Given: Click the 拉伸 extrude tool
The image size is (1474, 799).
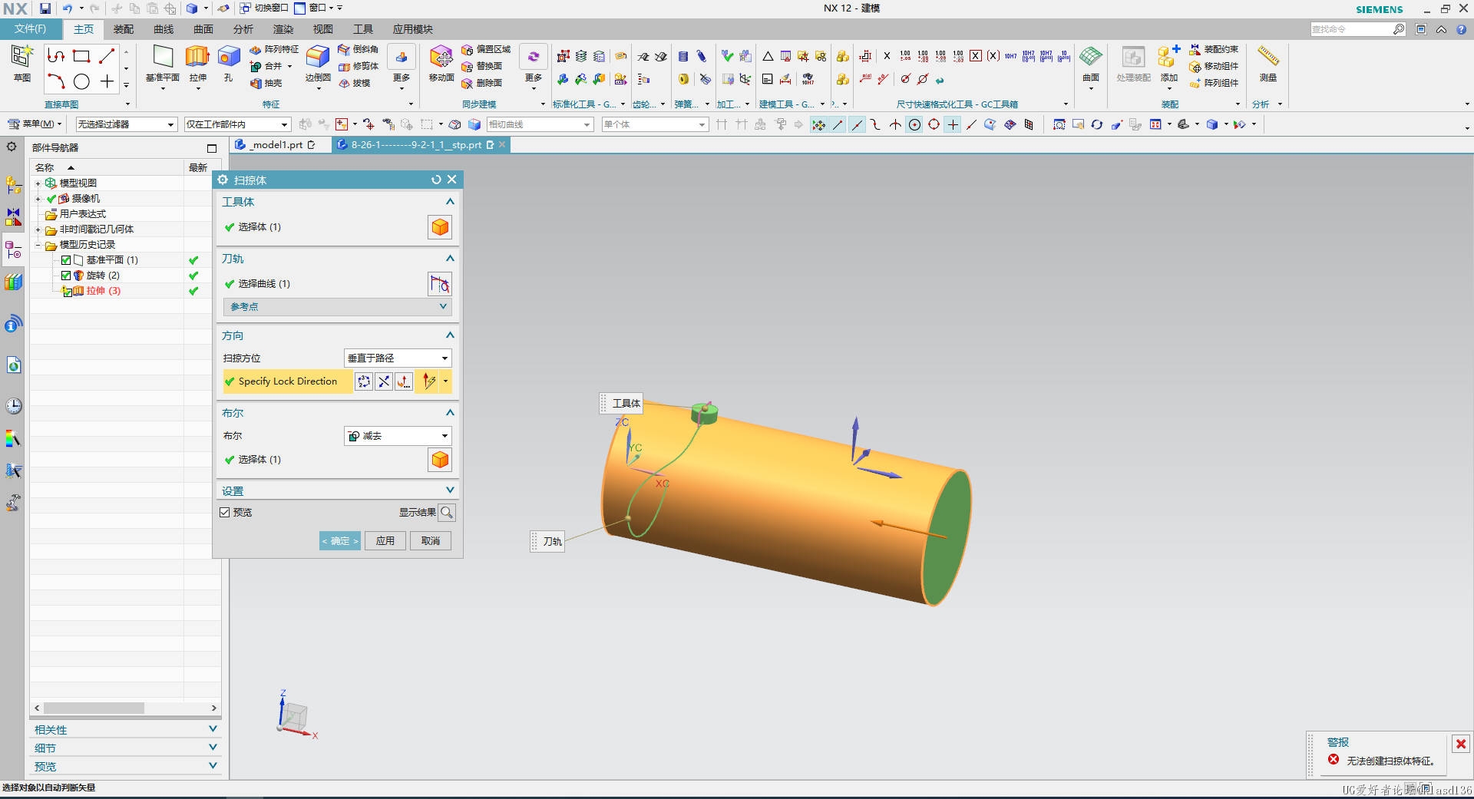Looking at the screenshot, I should click(197, 63).
